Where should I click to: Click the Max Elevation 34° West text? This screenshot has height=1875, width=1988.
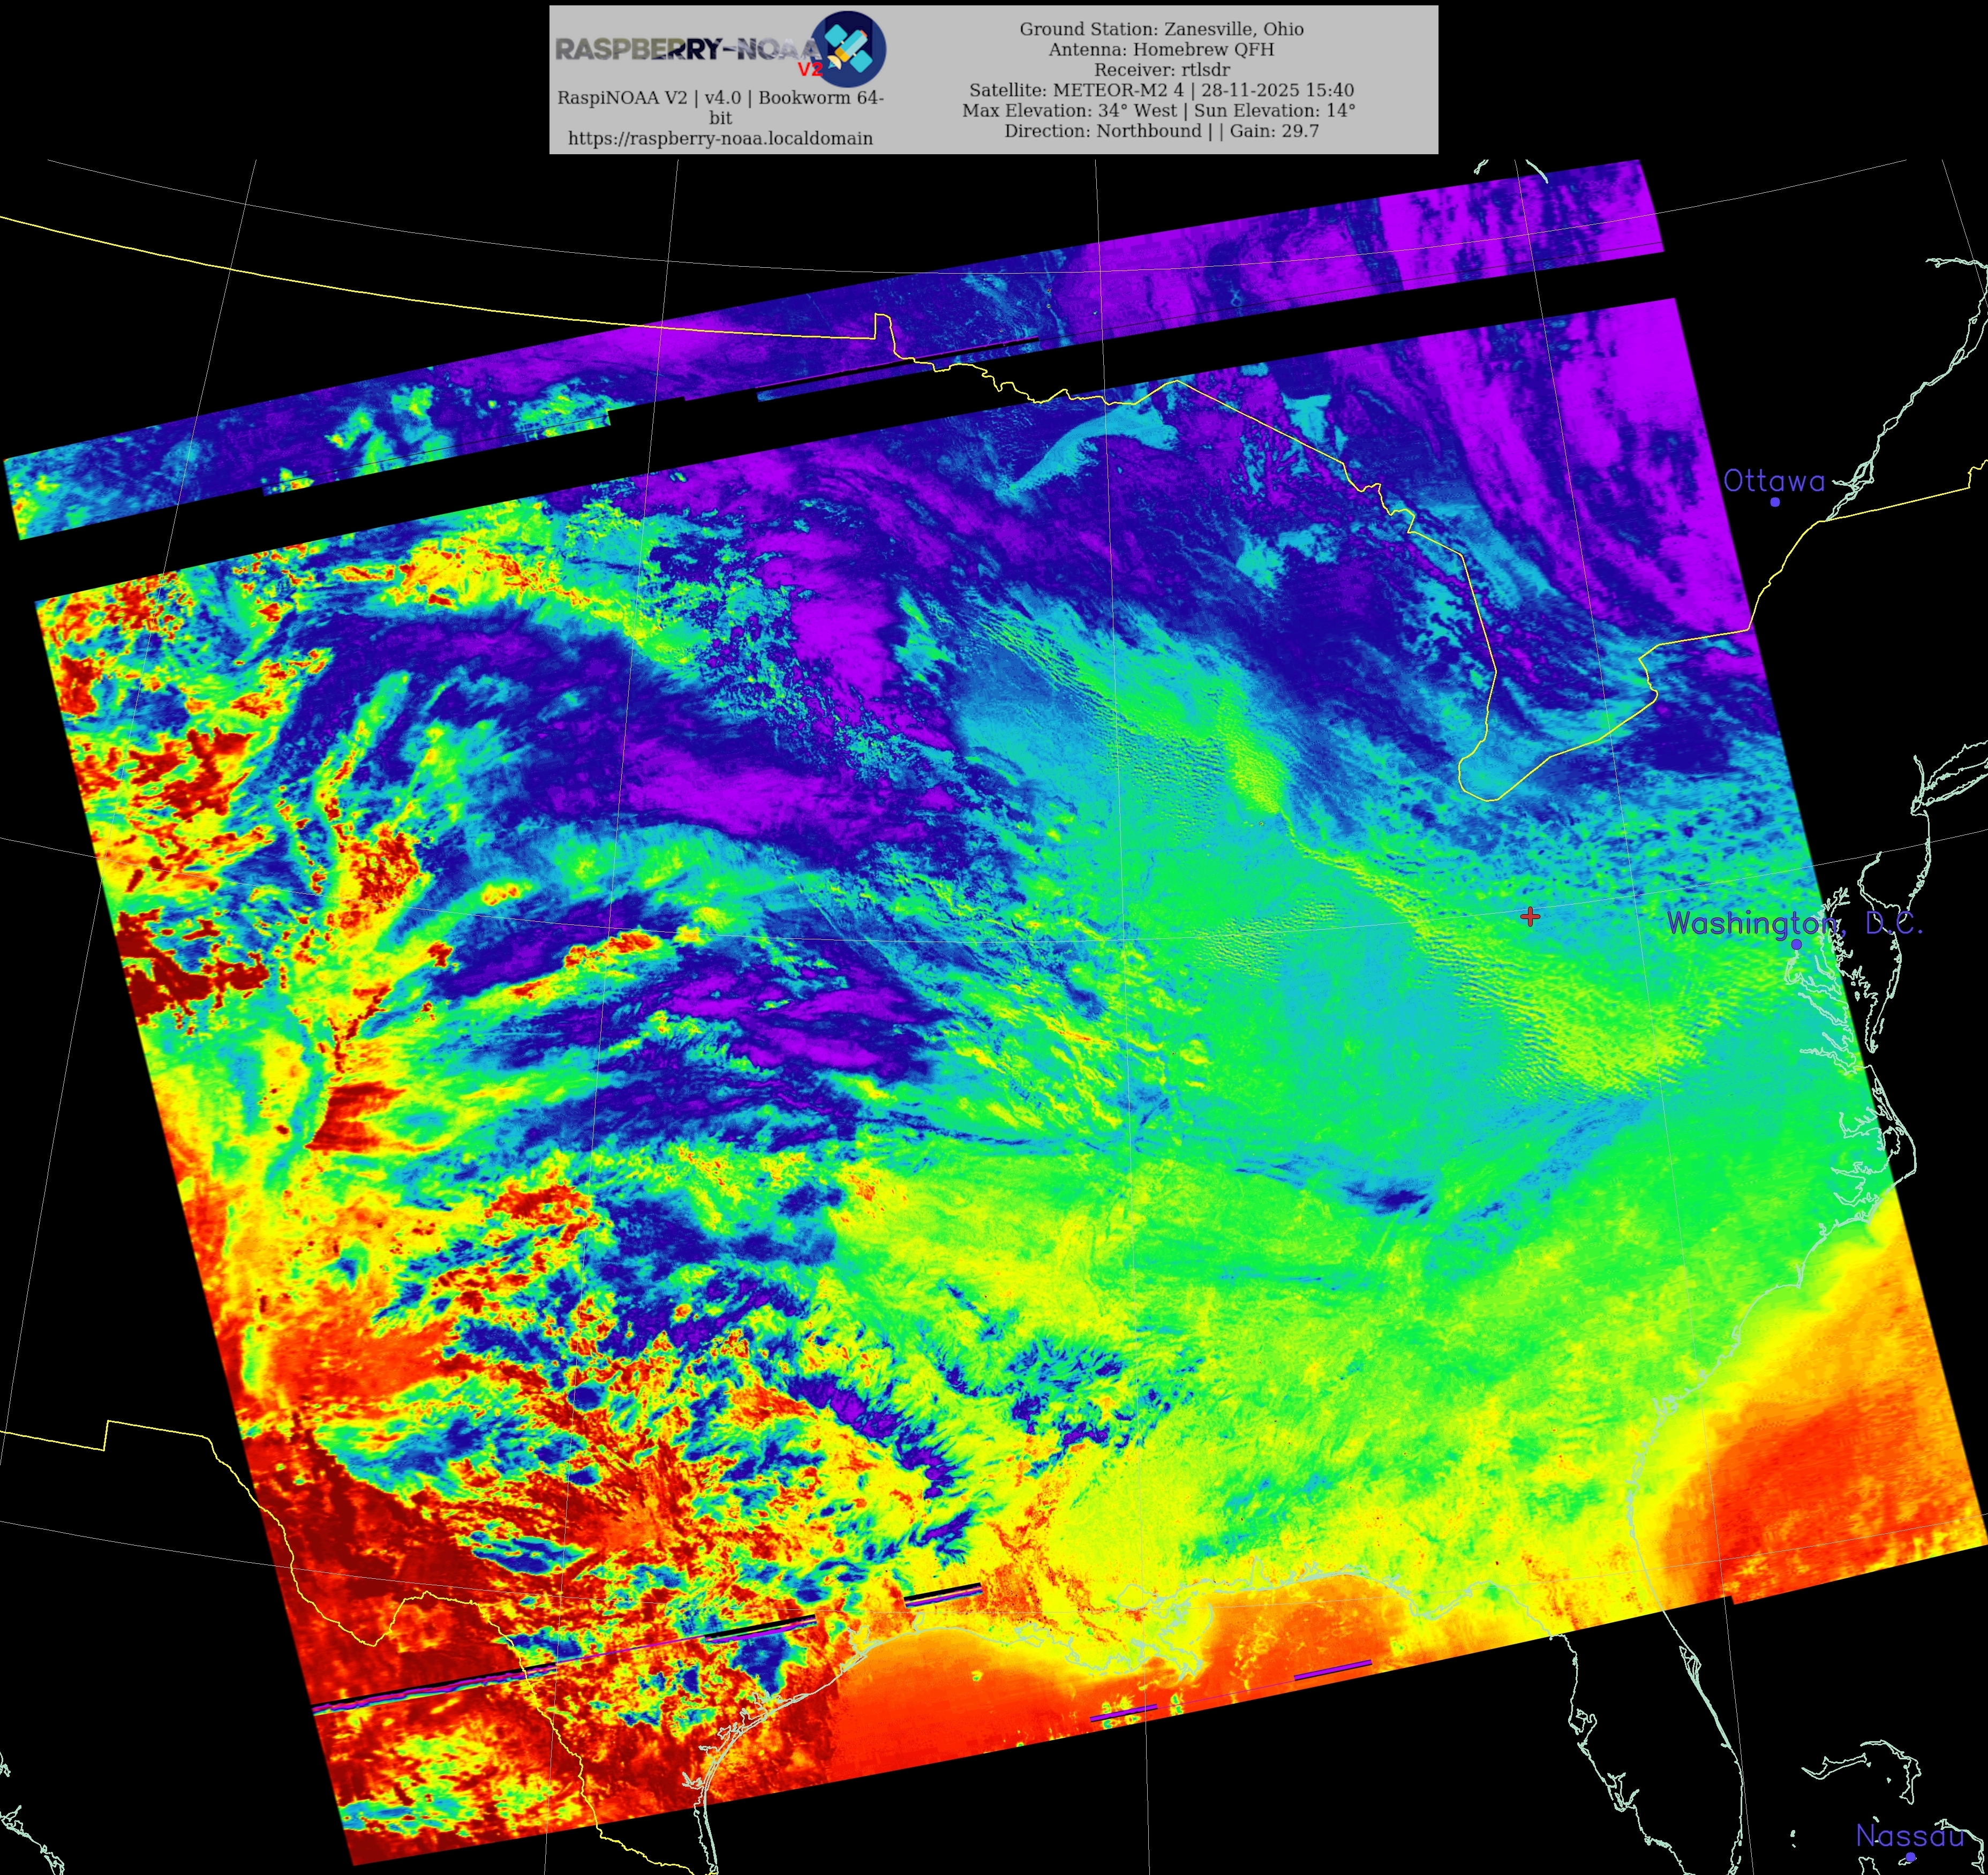(x=1070, y=111)
